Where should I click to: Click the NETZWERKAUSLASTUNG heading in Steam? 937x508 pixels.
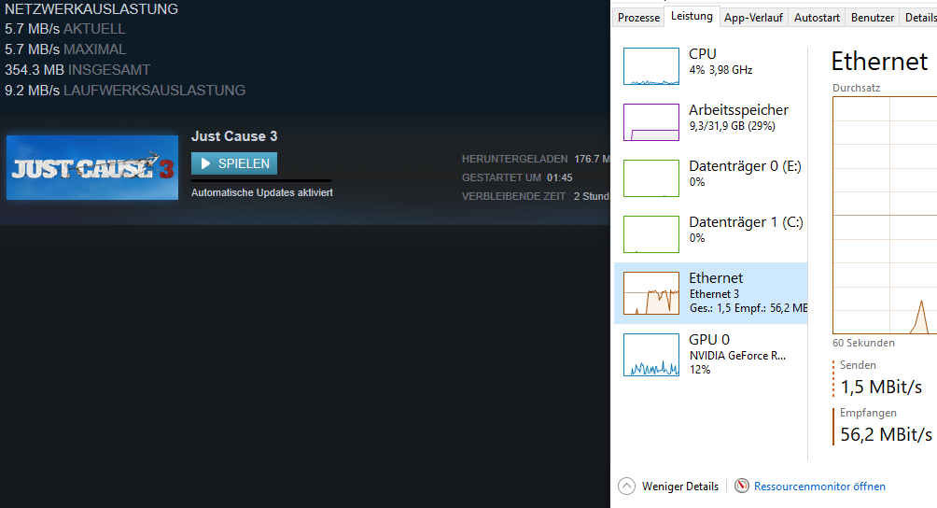tap(91, 9)
